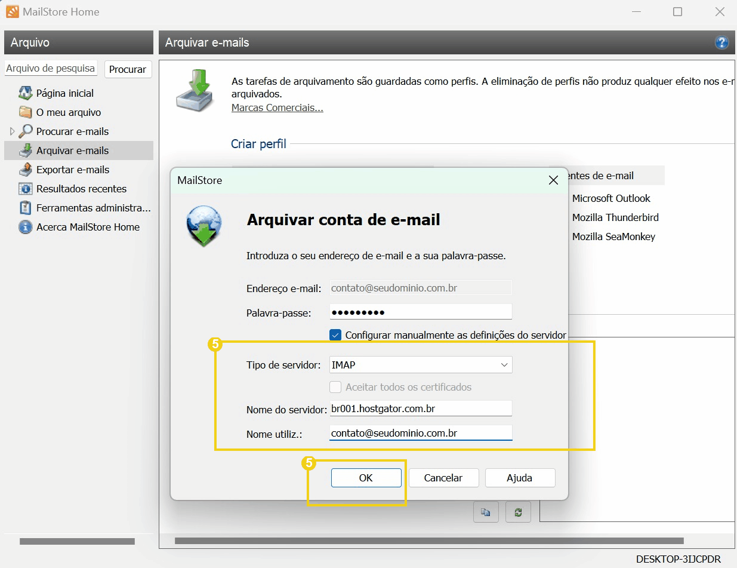Click the Exportar e-mails export icon

tap(25, 170)
